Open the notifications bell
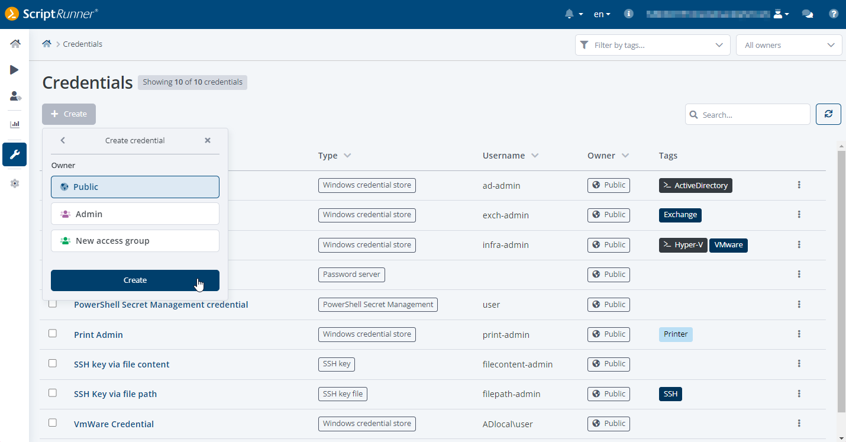The height and width of the screenshot is (442, 846). click(570, 14)
